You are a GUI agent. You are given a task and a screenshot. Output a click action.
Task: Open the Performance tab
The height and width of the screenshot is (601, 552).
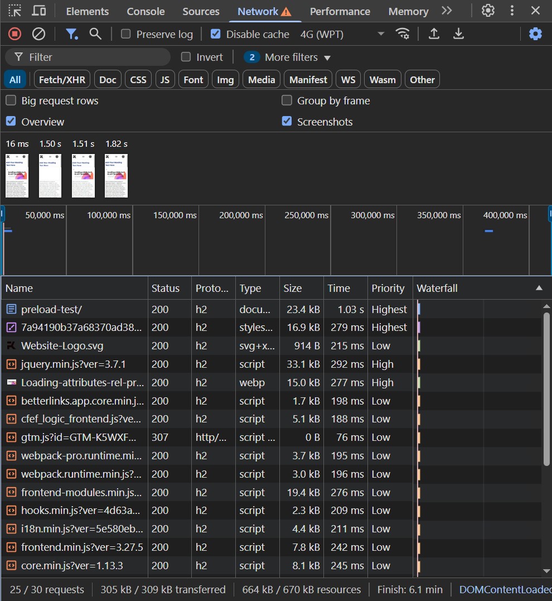pos(340,12)
